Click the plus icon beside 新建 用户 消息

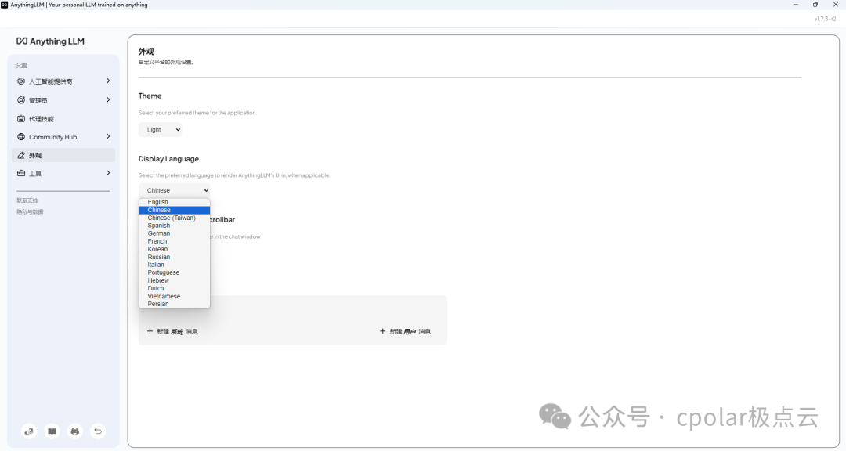point(382,331)
